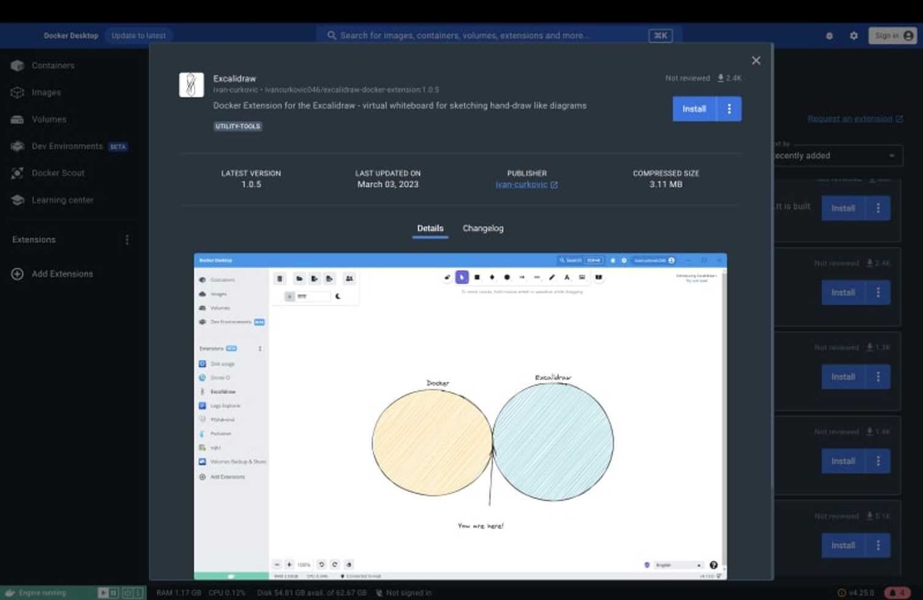Open the Dev Environments section
This screenshot has width=923, height=600.
(x=66, y=146)
